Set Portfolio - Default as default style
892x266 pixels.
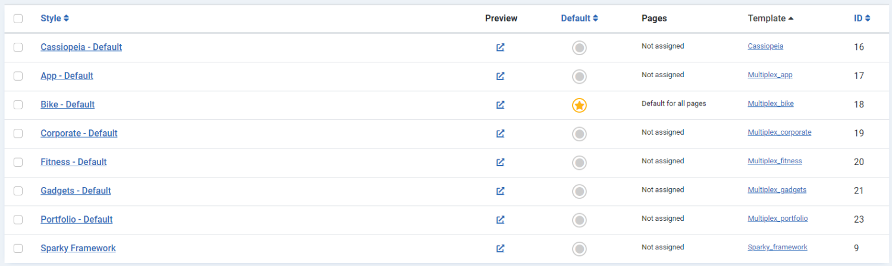(579, 220)
